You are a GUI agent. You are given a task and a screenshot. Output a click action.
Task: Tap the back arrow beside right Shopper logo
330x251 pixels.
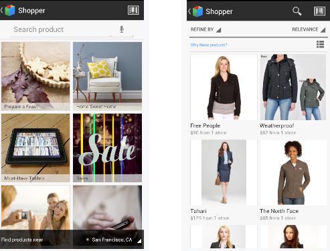(189, 11)
